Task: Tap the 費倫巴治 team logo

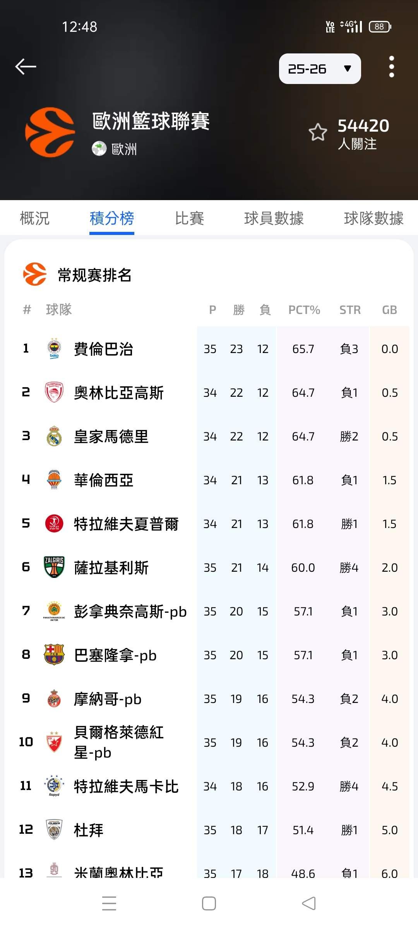Action: point(54,349)
